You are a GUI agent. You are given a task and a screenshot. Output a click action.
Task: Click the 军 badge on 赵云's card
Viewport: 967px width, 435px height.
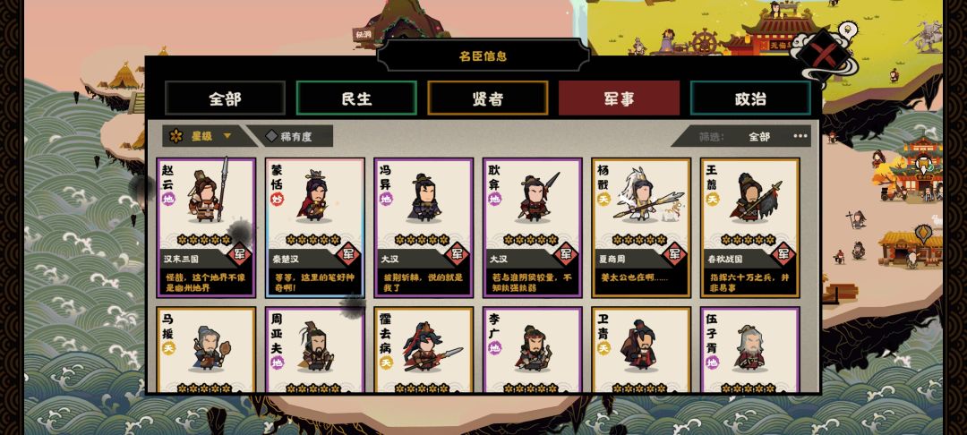pyautogui.click(x=240, y=253)
